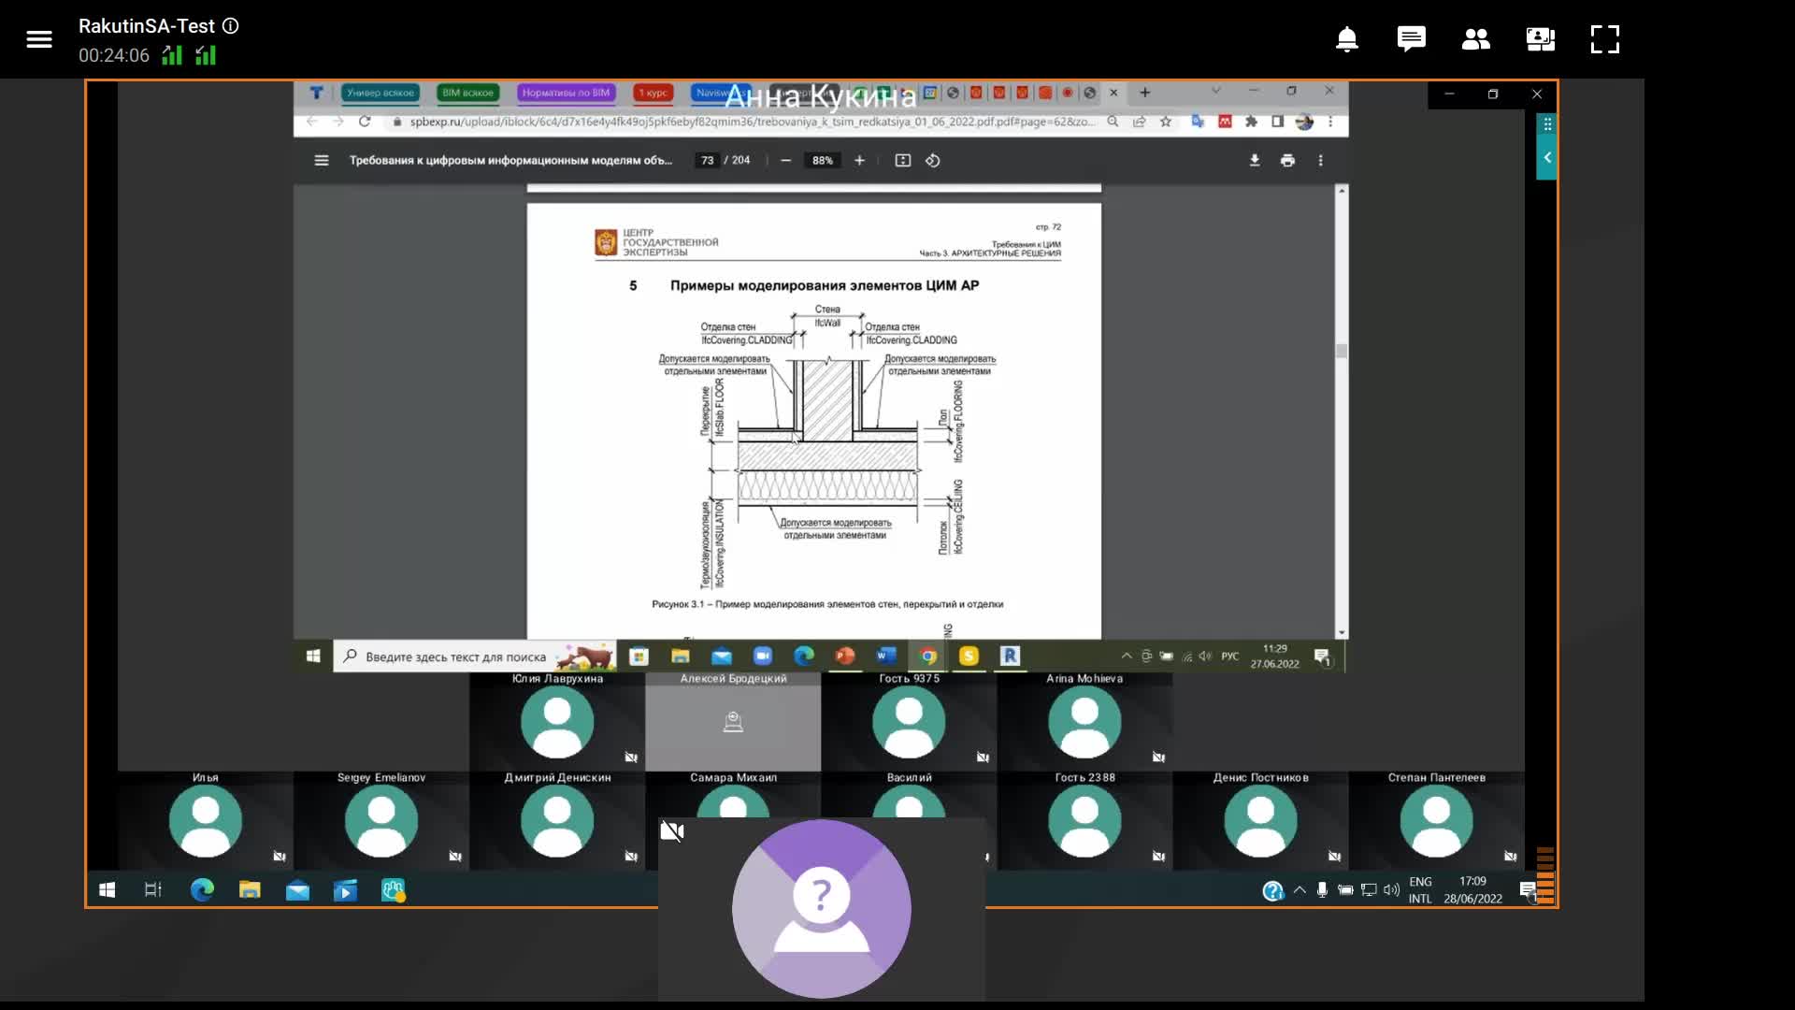Select participant tile Юлия Лаврухина
Viewport: 1795px width, 1010px height.
click(557, 721)
